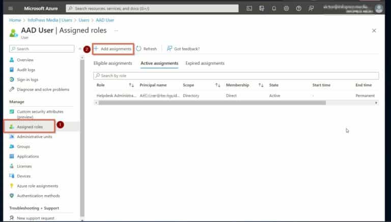Switch to Expired assignments tab

pos(205,64)
